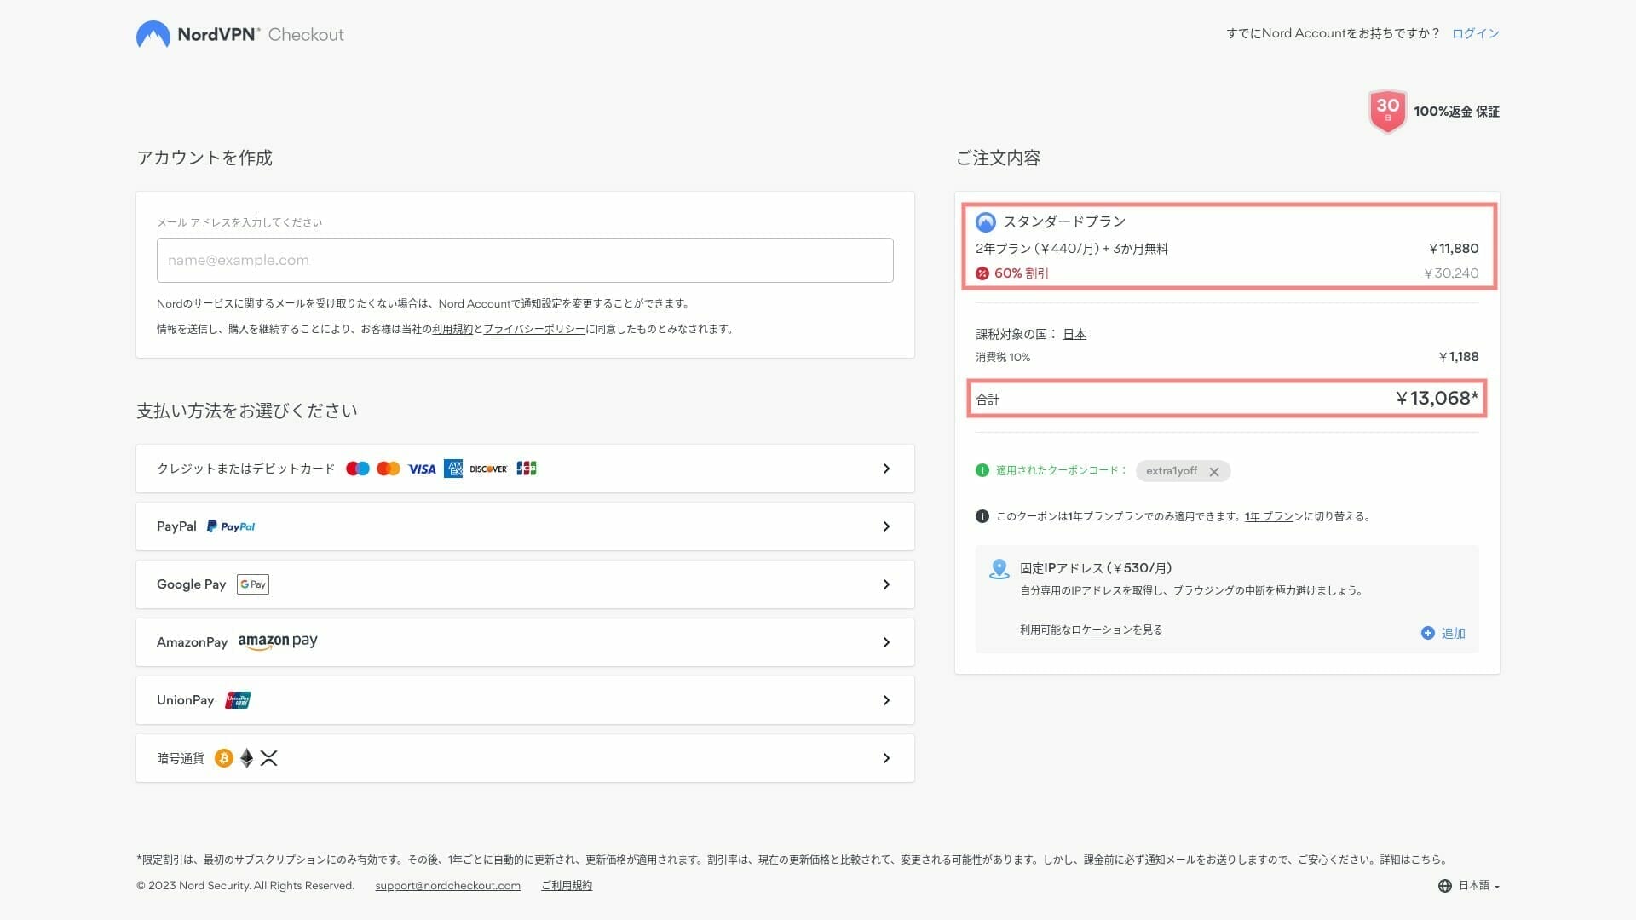The image size is (1636, 920).
Task: Expand the AmazonPay payment option
Action: pyautogui.click(x=525, y=642)
